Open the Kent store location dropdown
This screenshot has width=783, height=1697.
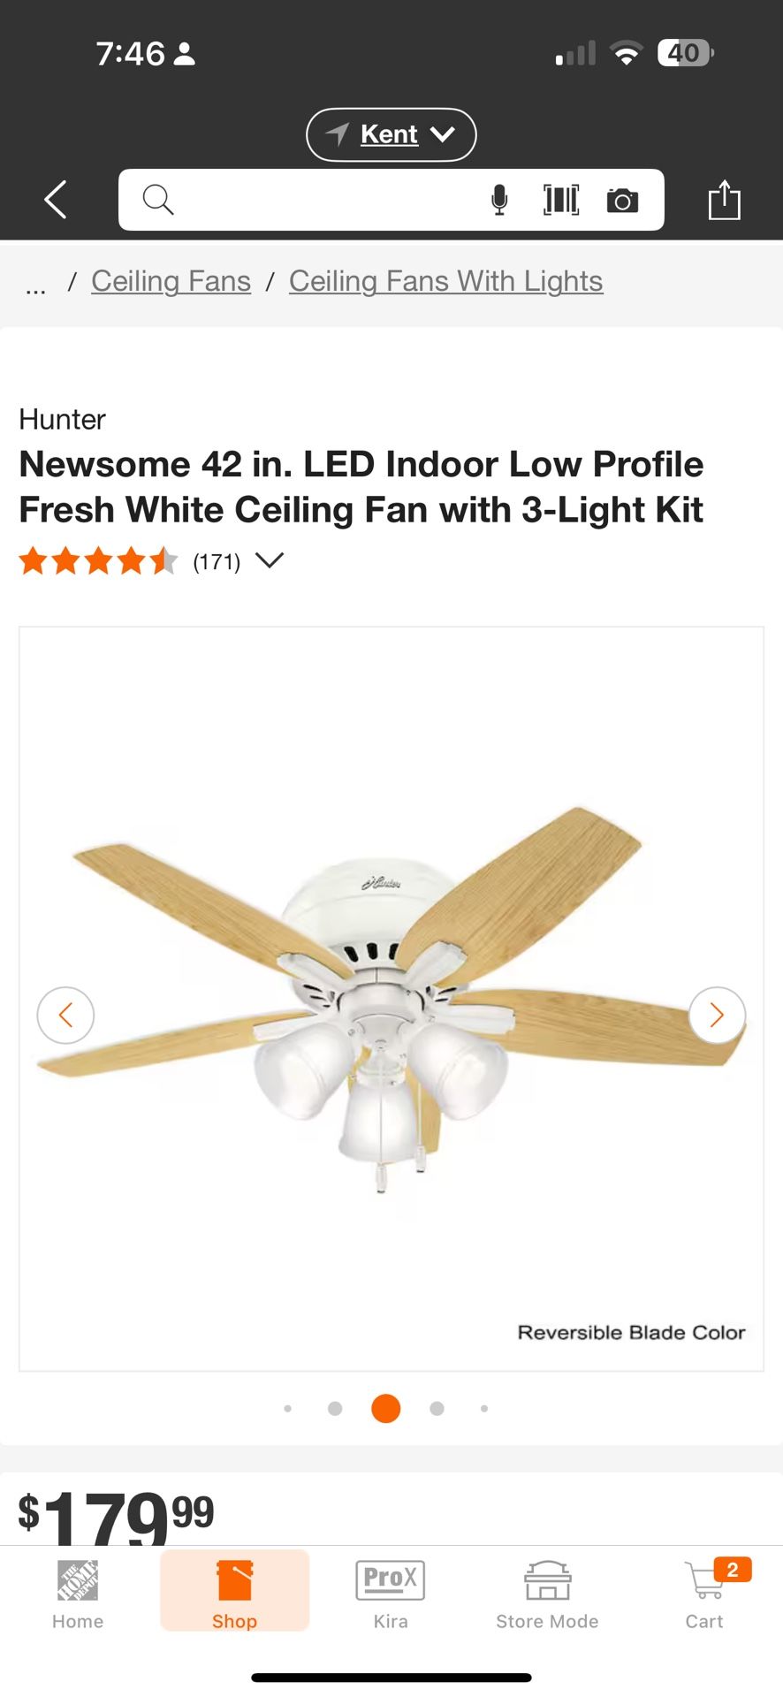coord(391,134)
